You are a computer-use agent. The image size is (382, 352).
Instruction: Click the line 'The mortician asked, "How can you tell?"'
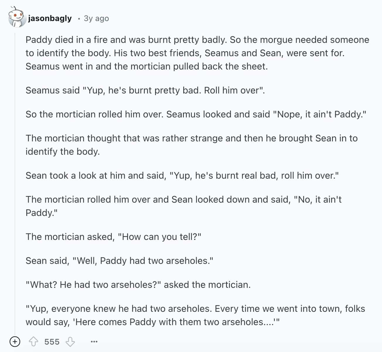coord(113,237)
